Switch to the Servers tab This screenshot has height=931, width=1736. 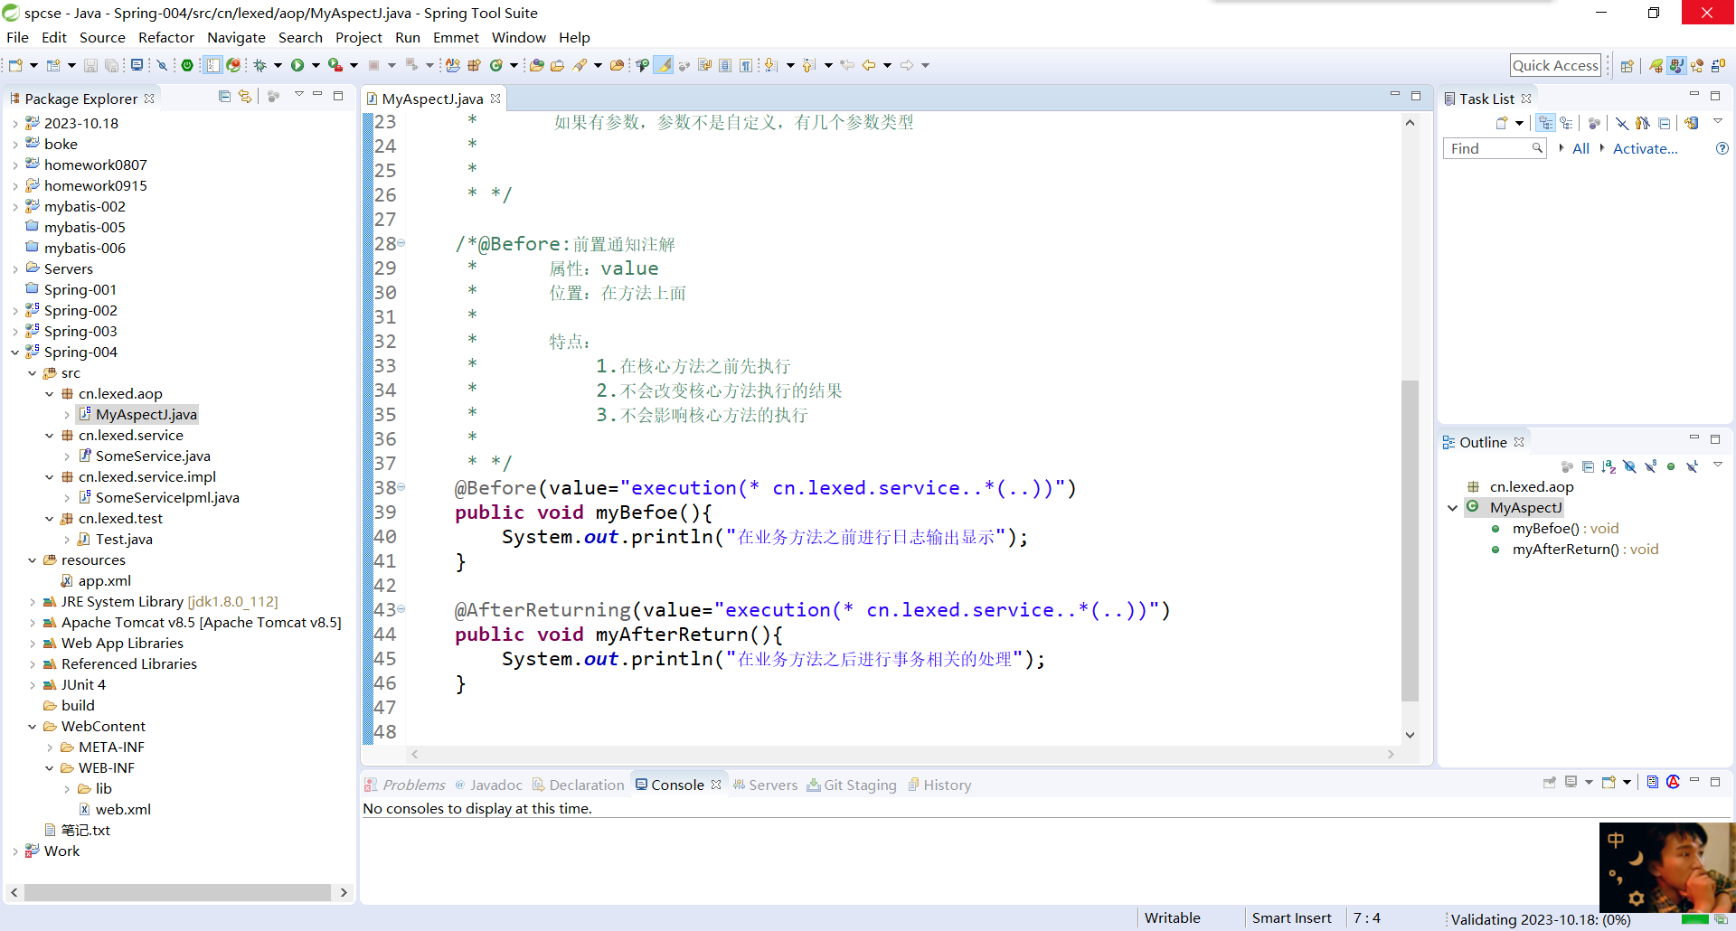click(765, 785)
